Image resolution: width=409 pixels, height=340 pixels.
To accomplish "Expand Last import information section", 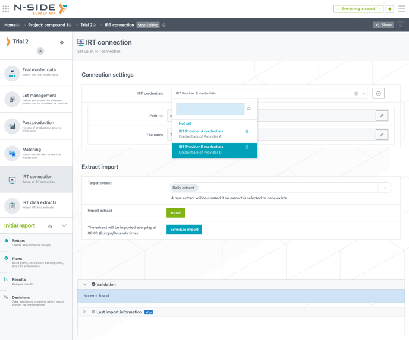I will (85, 312).
